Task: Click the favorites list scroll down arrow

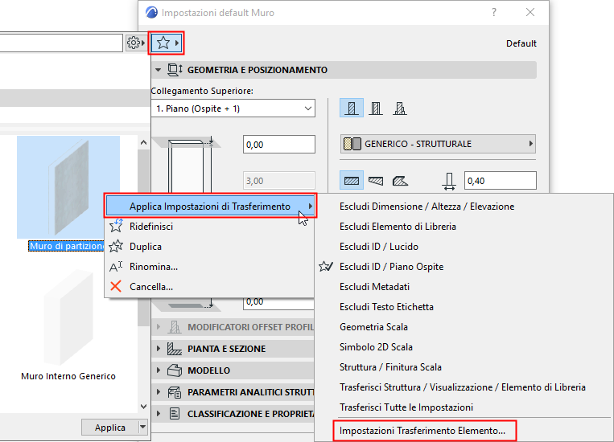Action: (143, 407)
